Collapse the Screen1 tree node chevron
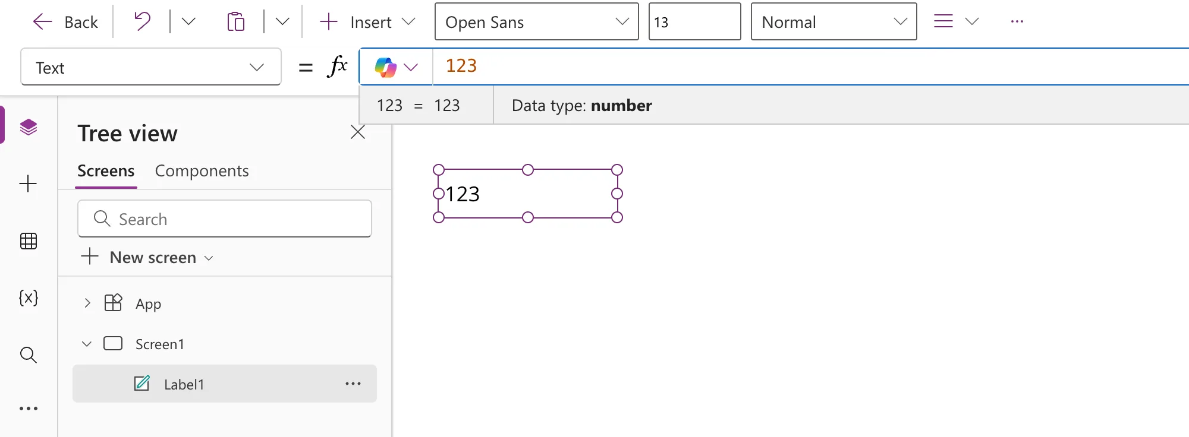1189x437 pixels. tap(87, 344)
